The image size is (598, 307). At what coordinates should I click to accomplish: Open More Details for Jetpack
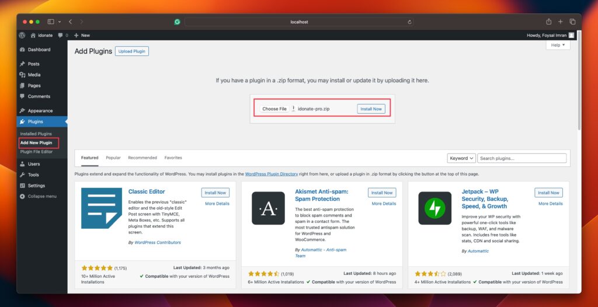click(x=551, y=204)
